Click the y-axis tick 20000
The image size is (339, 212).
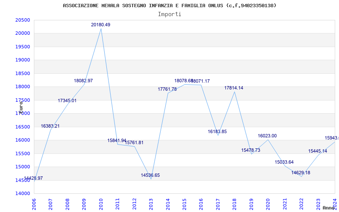[23, 33]
